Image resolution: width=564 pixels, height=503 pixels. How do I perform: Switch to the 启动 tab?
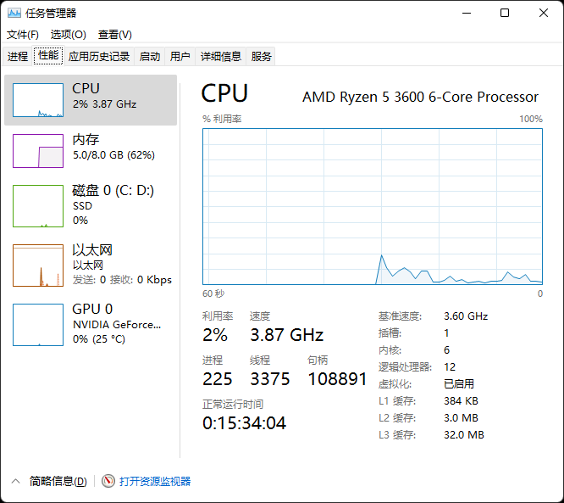(x=150, y=57)
